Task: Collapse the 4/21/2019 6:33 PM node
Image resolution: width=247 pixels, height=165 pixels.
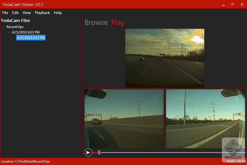Action: pyautogui.click(x=9, y=32)
